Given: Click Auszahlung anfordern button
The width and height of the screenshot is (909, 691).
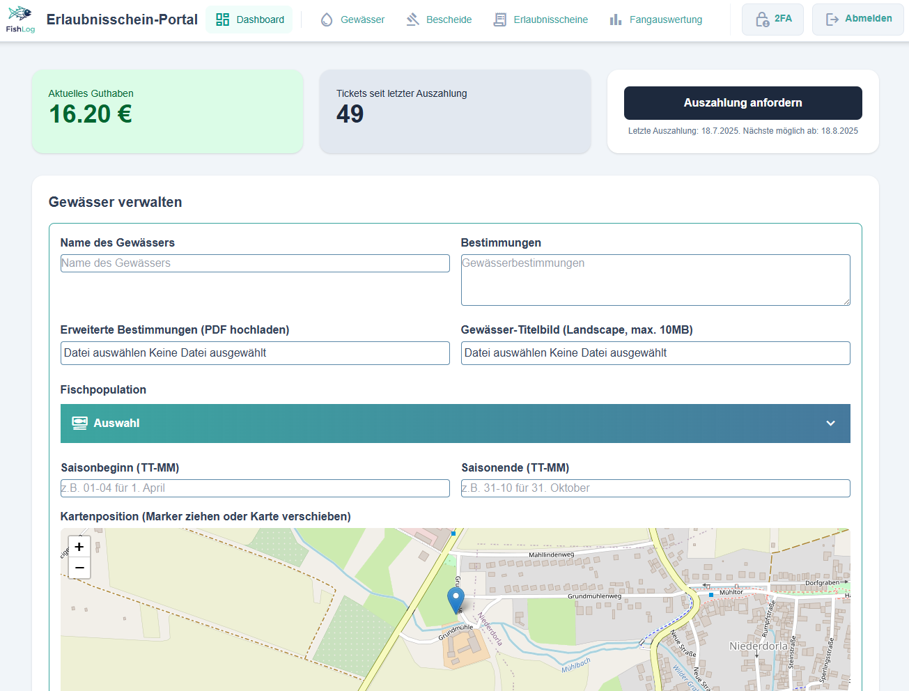Looking at the screenshot, I should tap(743, 103).
